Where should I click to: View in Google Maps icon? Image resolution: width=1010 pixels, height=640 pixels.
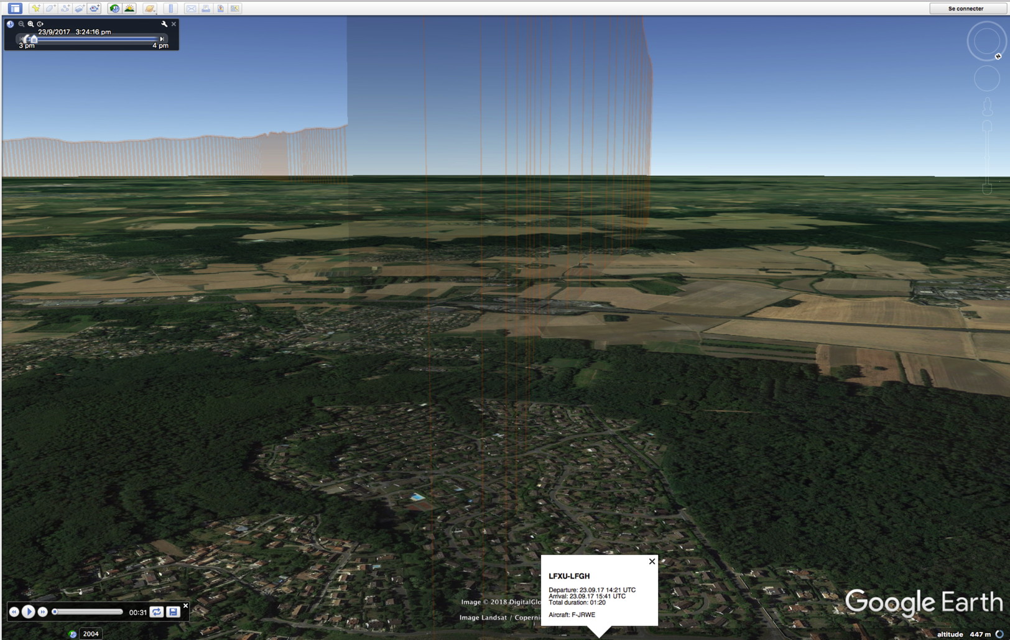[x=234, y=8]
